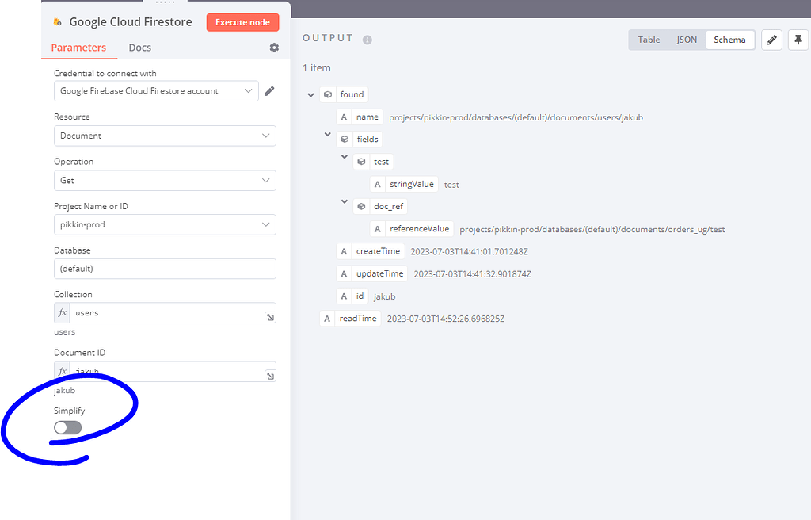Enable Simplify for the Firestore output
The height and width of the screenshot is (520, 811).
pyautogui.click(x=67, y=427)
